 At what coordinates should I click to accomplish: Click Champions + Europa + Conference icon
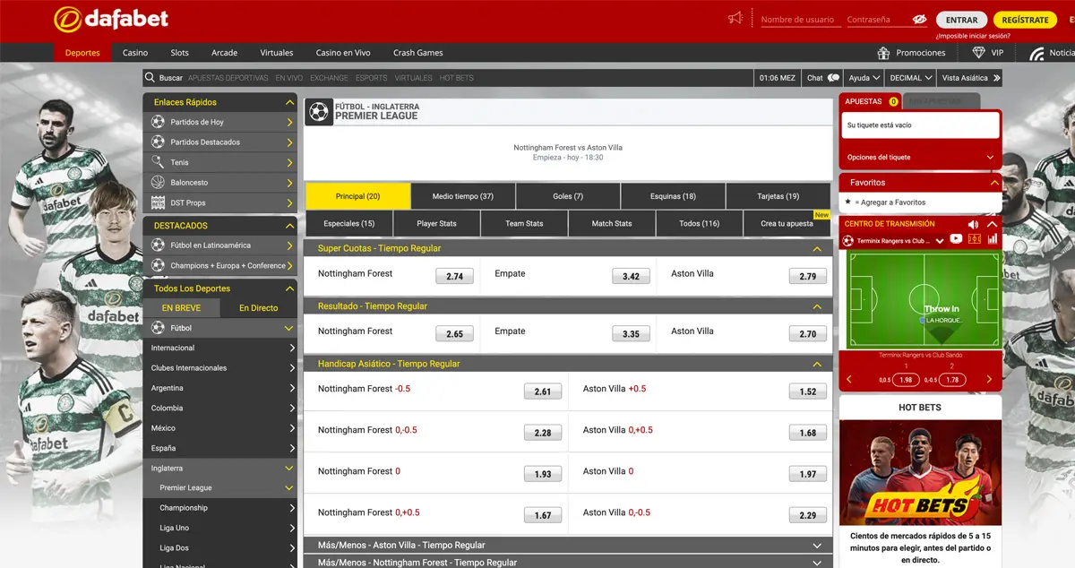(159, 265)
